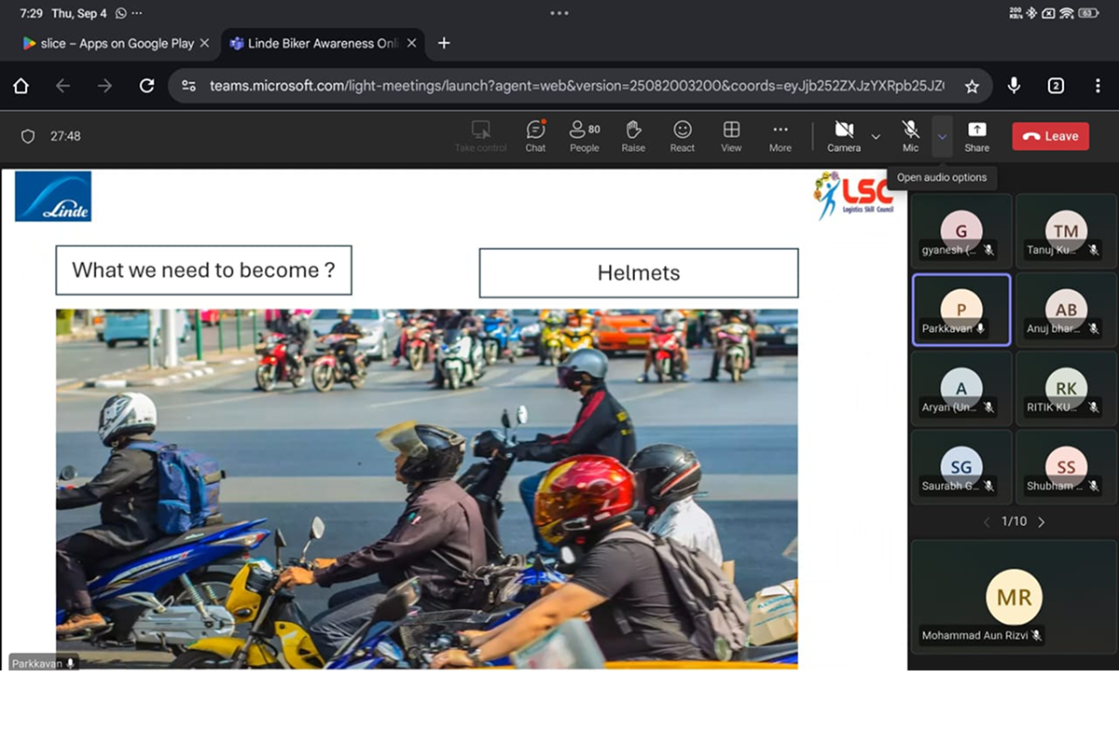
Task: Open the browser home page
Action: coord(21,85)
